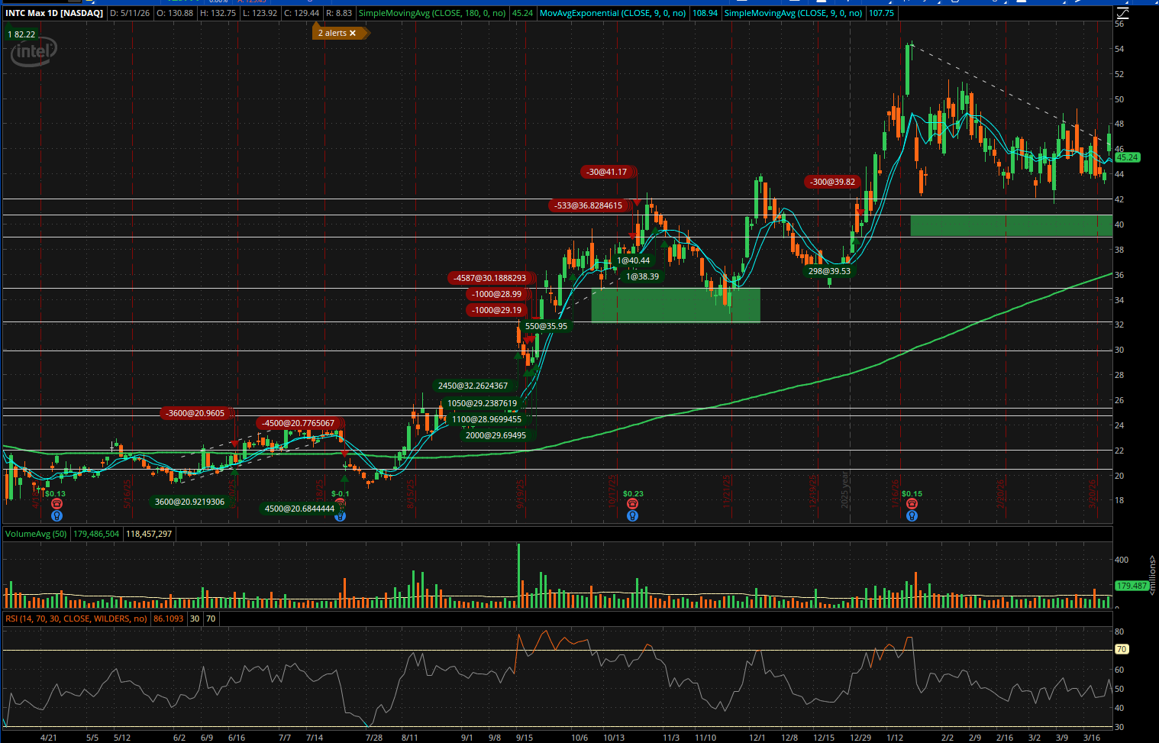Click the $0.23 earnings estimate label
Image resolution: width=1159 pixels, height=743 pixels.
[x=633, y=494]
